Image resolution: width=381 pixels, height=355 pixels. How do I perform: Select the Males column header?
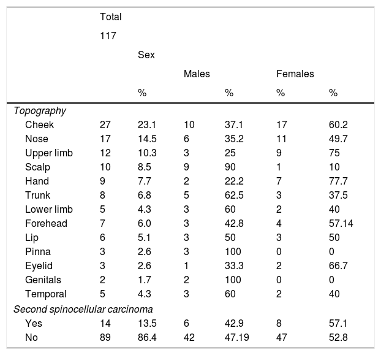[197, 74]
